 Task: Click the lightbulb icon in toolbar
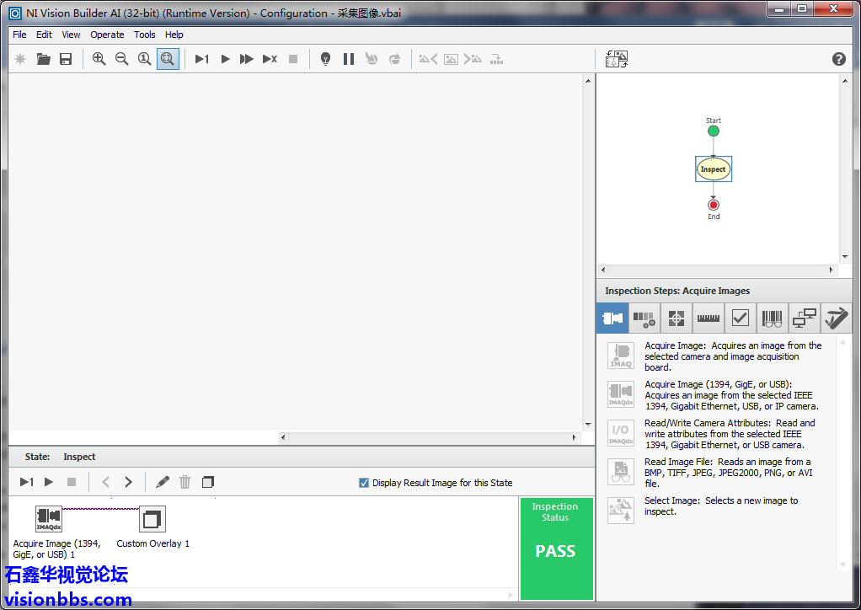coord(325,59)
